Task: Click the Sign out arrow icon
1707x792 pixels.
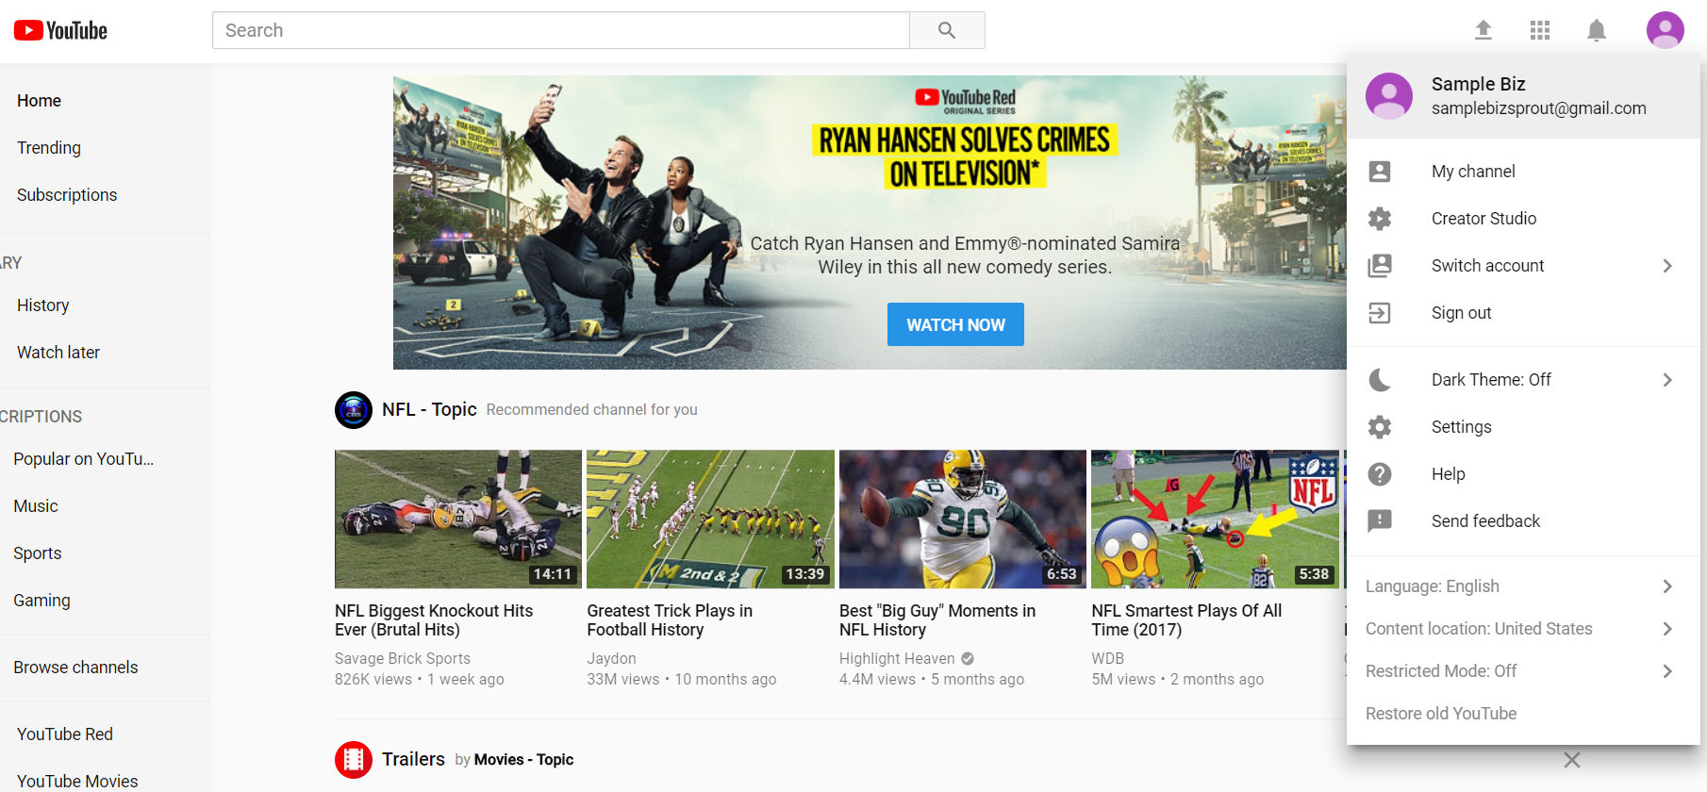Action: 1380,313
